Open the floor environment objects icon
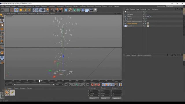This screenshot has height=104, width=185. (87, 10)
